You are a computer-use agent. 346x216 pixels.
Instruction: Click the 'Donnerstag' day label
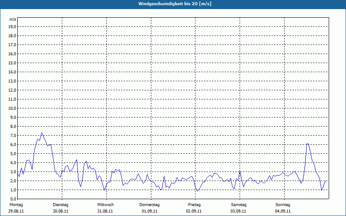coord(149,205)
